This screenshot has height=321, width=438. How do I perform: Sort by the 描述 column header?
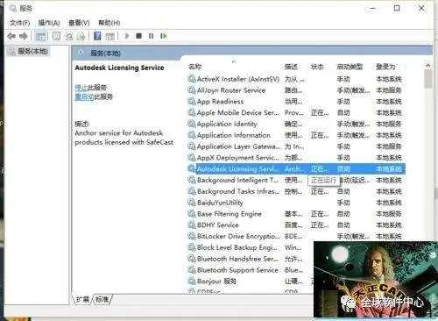(x=291, y=67)
